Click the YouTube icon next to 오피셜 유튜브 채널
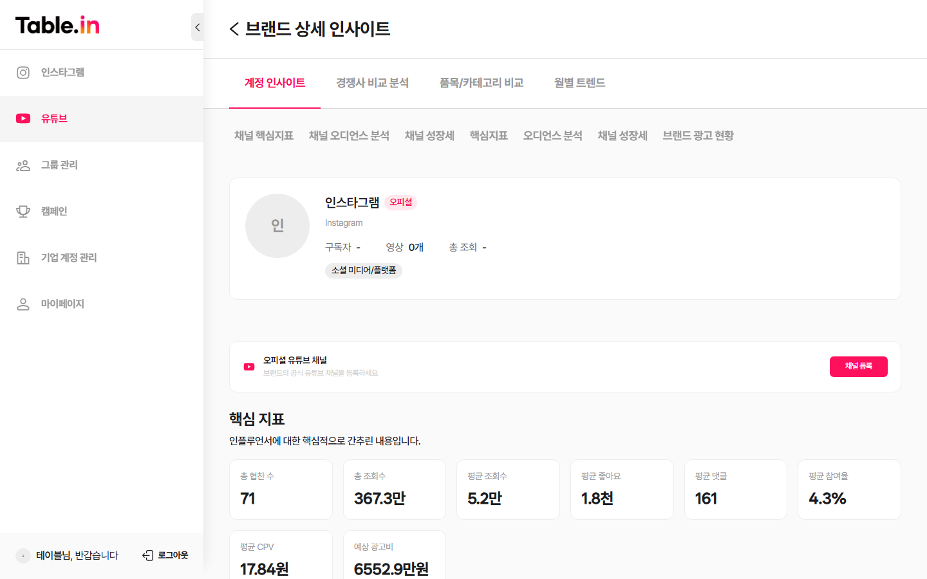927x579 pixels. point(248,366)
